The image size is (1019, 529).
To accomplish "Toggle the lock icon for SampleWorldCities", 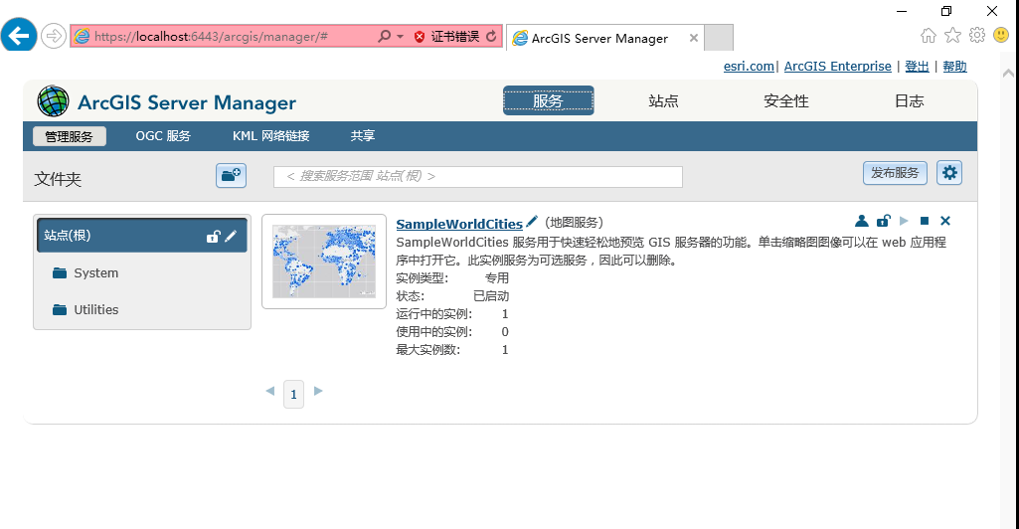I will (x=883, y=221).
